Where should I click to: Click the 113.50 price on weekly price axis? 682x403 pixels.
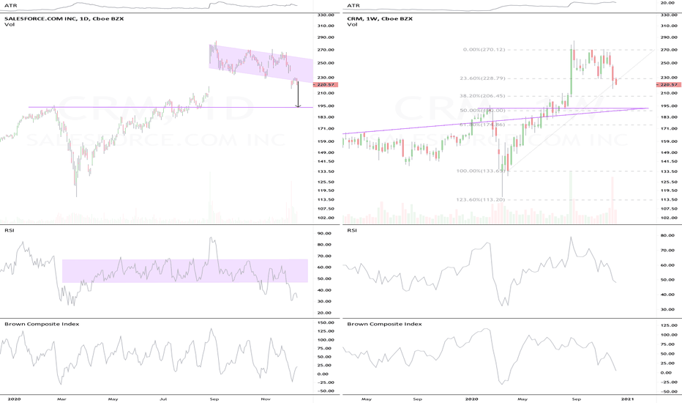[669, 199]
